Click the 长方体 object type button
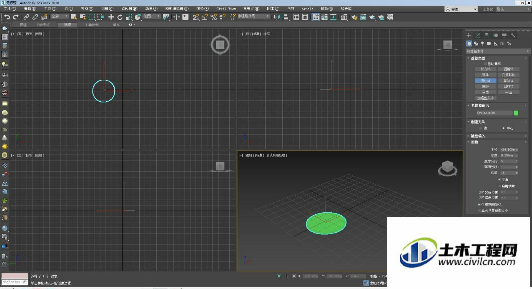This screenshot has height=289, width=532. click(x=485, y=69)
